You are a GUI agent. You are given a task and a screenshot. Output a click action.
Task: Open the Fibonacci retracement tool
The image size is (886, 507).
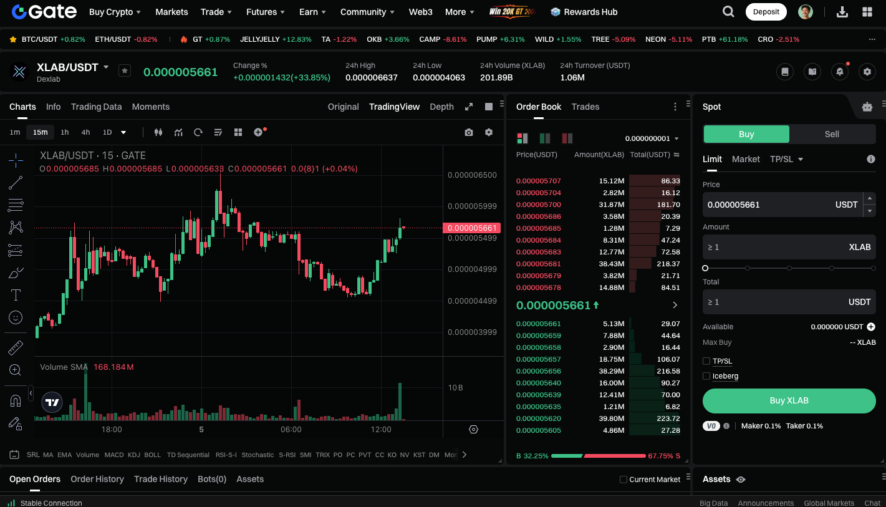pyautogui.click(x=16, y=205)
